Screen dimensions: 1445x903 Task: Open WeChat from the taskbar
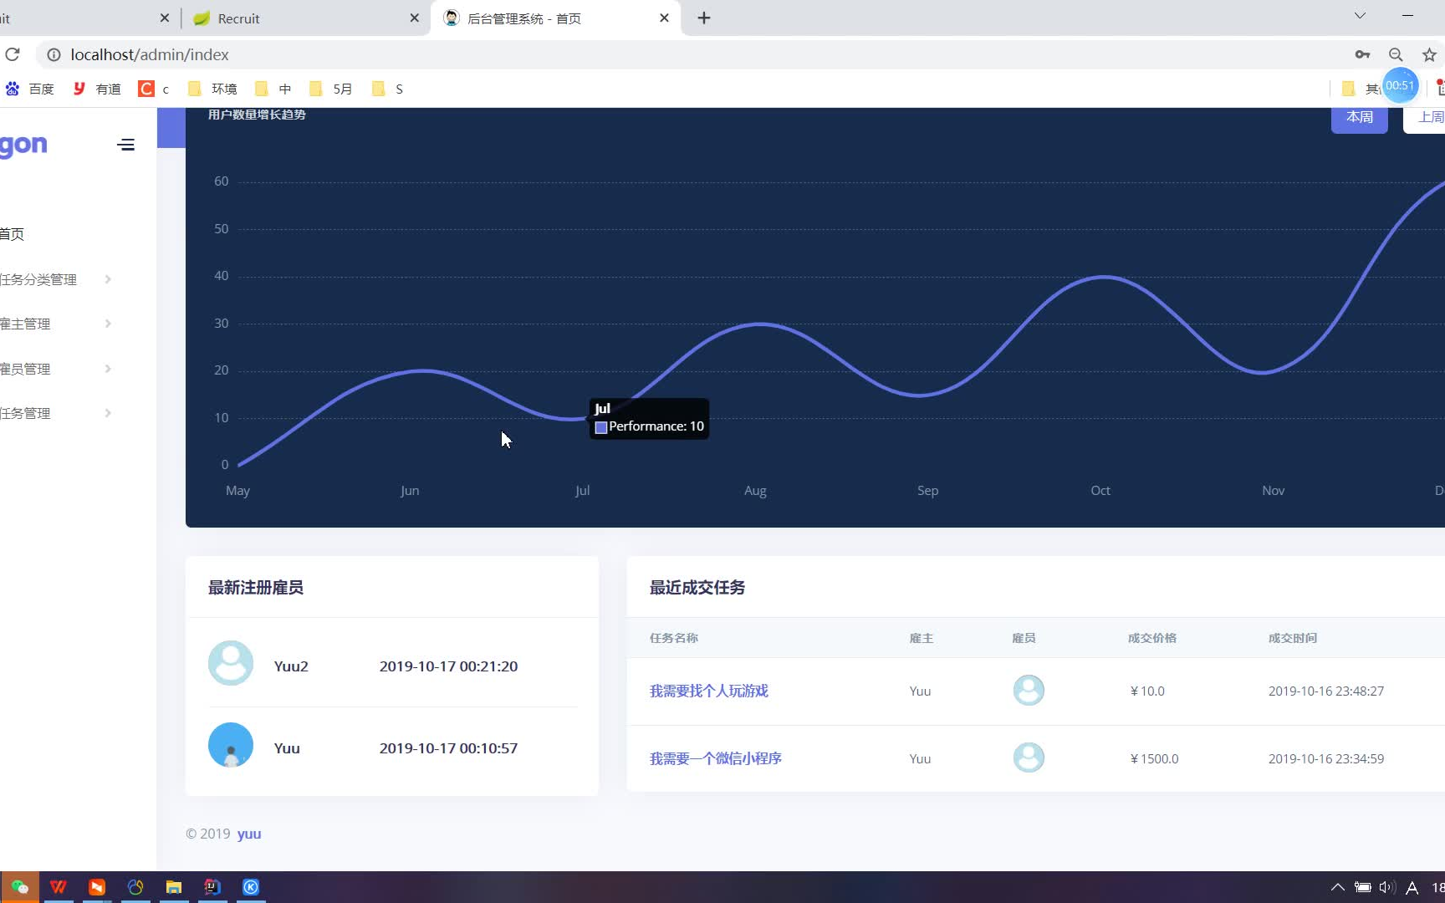tap(19, 887)
